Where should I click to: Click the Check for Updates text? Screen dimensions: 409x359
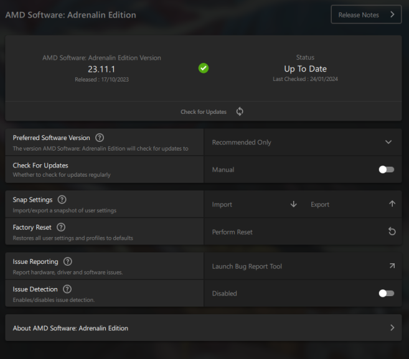pos(204,112)
